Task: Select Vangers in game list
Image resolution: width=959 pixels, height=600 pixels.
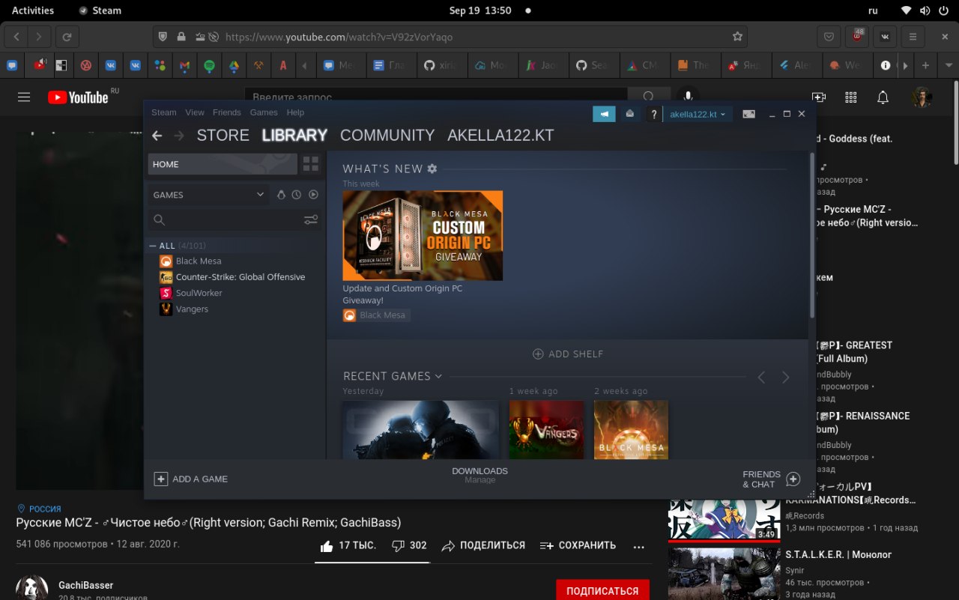Action: point(192,309)
